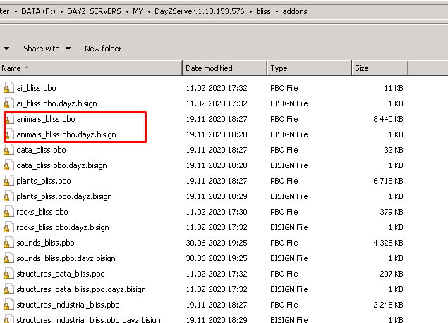
Task: Click the data_bliss.pbo.dayz.bisign file icon
Action: pos(8,165)
